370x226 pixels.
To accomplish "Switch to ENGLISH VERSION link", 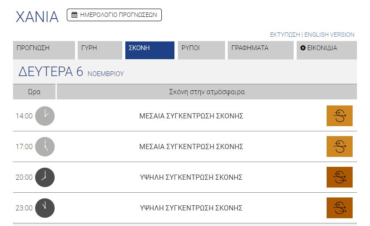I will point(329,35).
